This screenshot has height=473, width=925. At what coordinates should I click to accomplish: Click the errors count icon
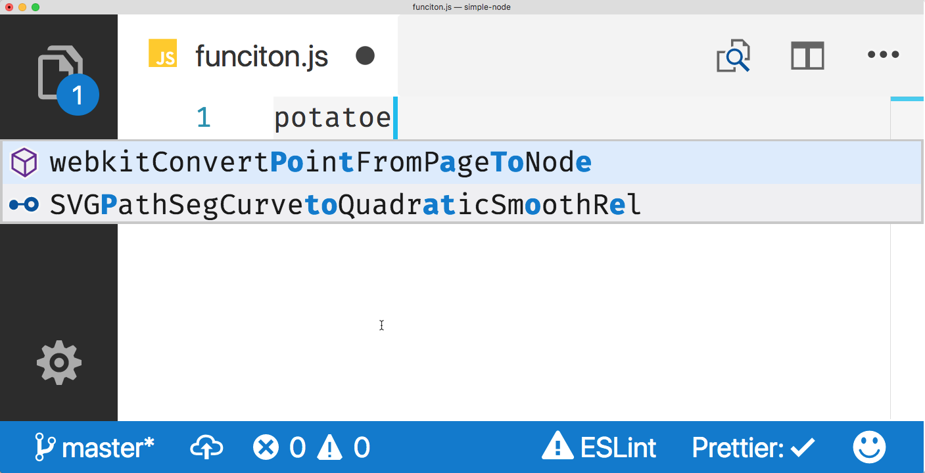[x=279, y=448]
